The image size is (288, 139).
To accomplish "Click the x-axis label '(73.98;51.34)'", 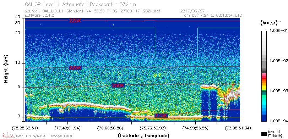I will tap(238, 128).
